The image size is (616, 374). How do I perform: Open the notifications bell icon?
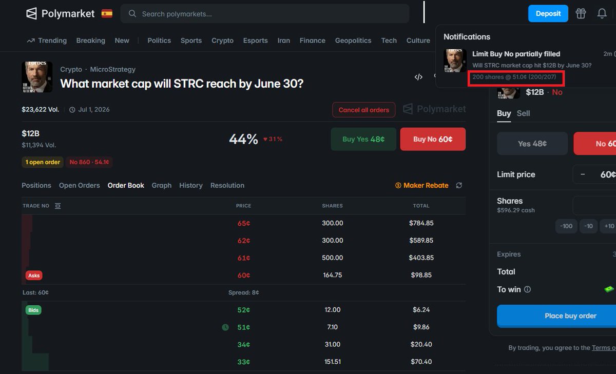tap(602, 13)
